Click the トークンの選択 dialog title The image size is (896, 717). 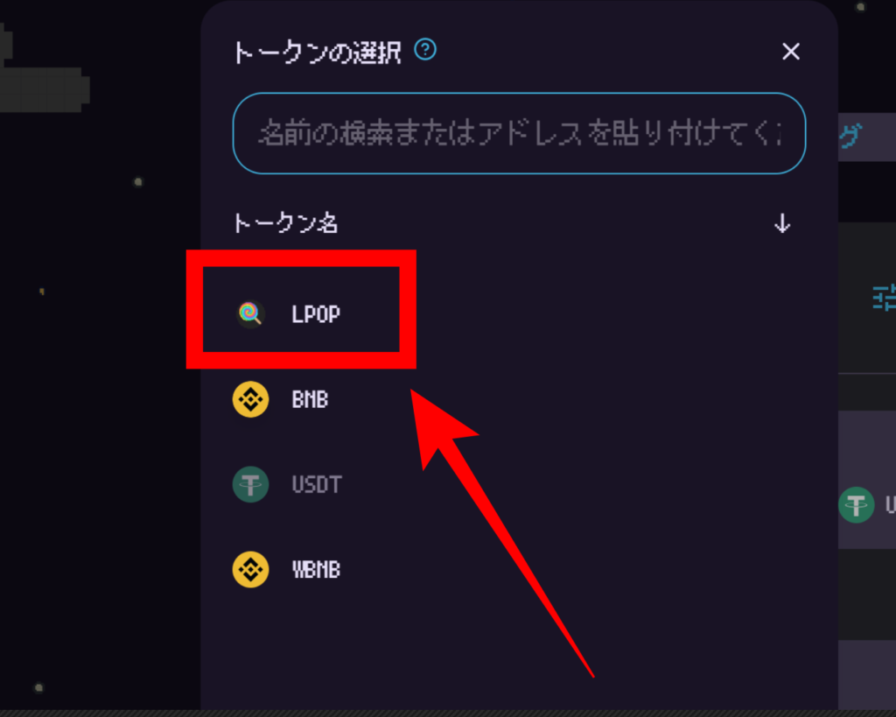(317, 53)
